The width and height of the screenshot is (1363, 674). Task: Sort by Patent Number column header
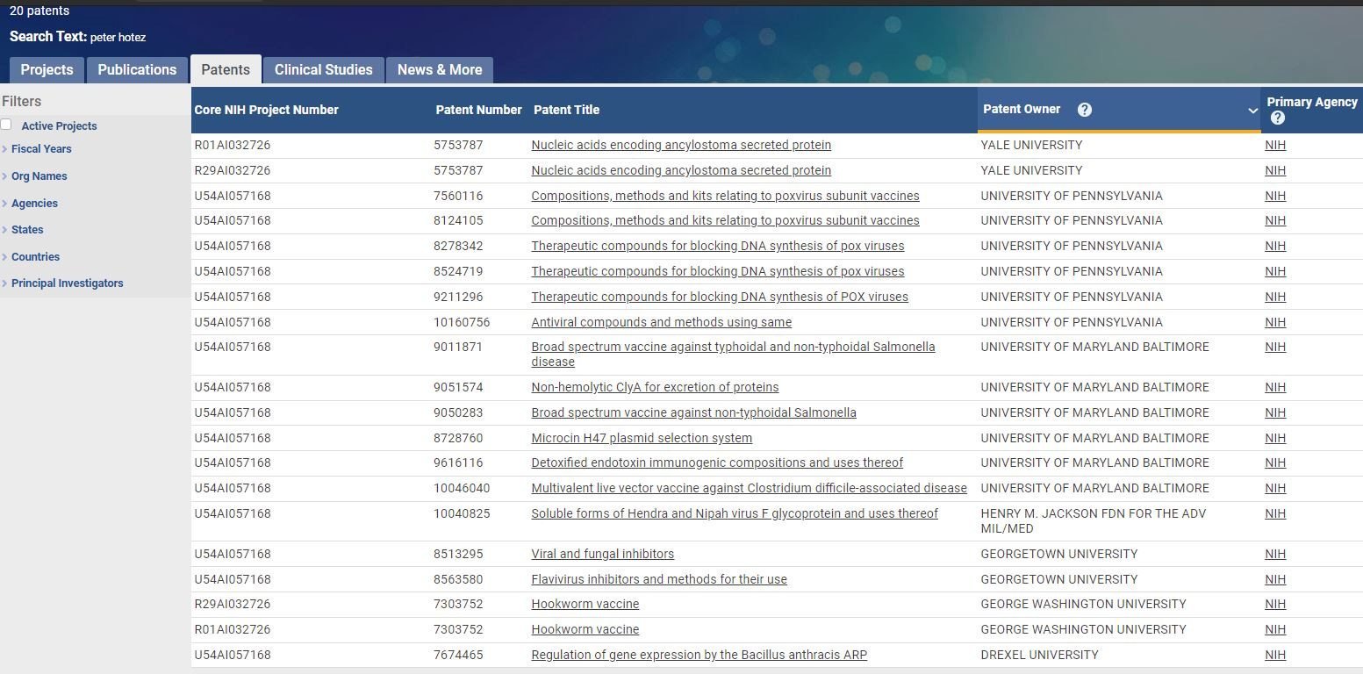(x=478, y=110)
